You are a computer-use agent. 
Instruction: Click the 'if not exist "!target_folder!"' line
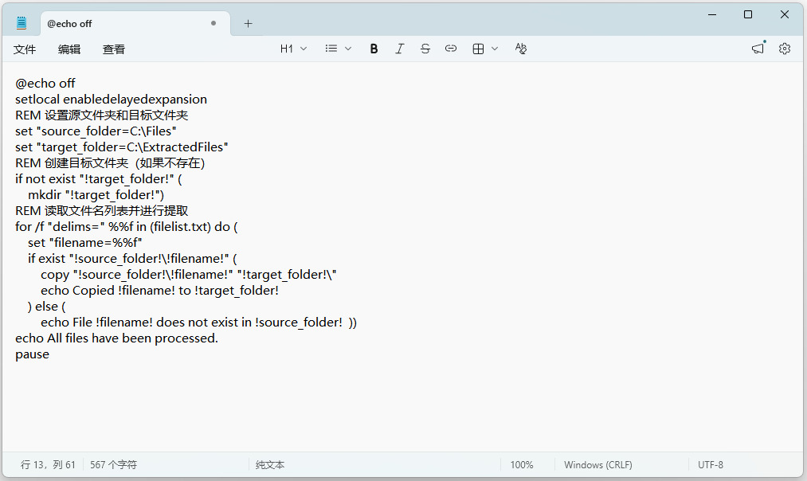(x=98, y=179)
